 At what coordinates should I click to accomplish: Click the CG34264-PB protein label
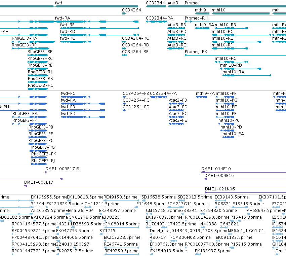tap(136, 94)
